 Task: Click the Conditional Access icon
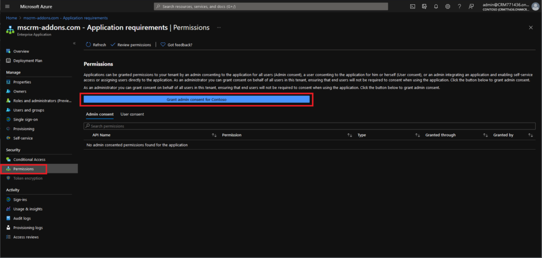click(x=8, y=159)
